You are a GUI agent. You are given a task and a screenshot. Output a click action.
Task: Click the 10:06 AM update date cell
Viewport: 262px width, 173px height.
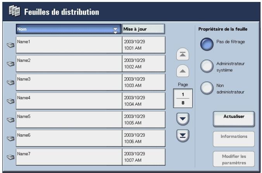point(144,138)
